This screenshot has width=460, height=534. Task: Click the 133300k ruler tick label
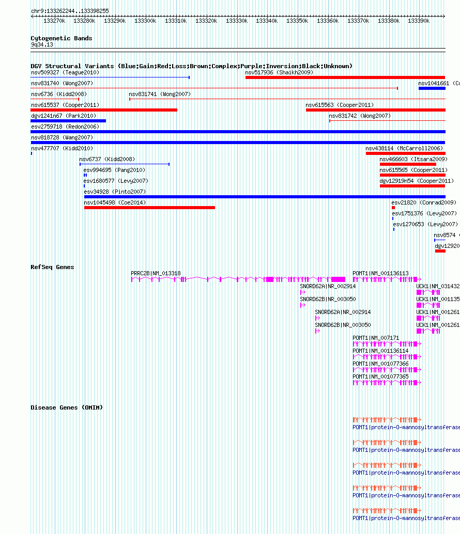tap(145, 21)
